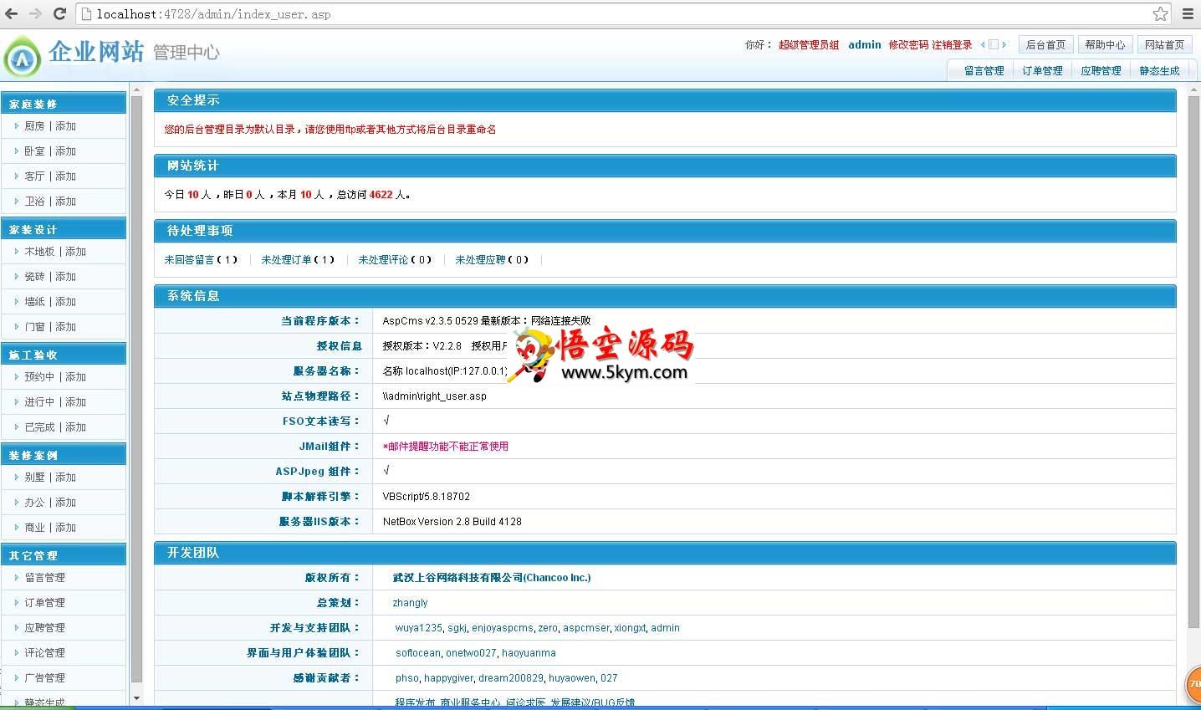This screenshot has width=1201, height=710.
Task: Click the VBScript/5.8.18702 value
Action: (427, 497)
